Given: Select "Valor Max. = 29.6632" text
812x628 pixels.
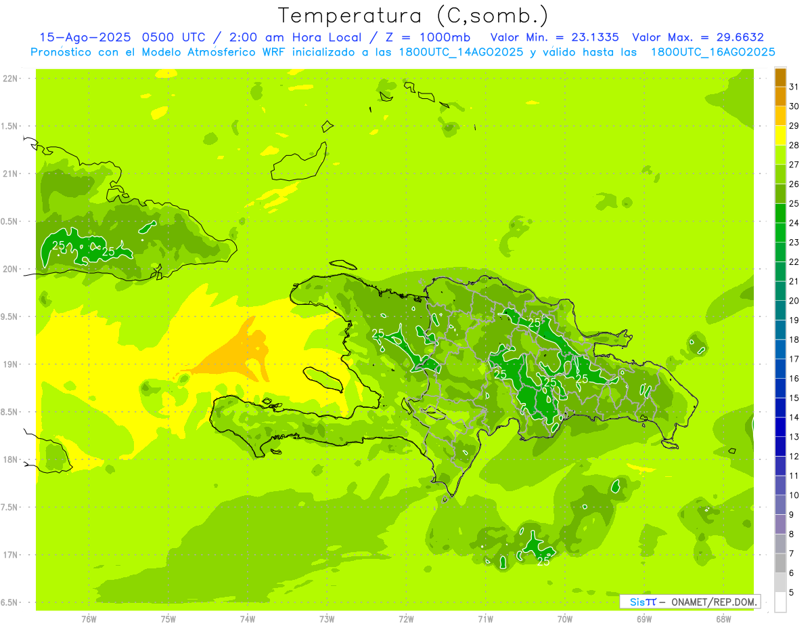Looking at the screenshot, I should tap(698, 37).
